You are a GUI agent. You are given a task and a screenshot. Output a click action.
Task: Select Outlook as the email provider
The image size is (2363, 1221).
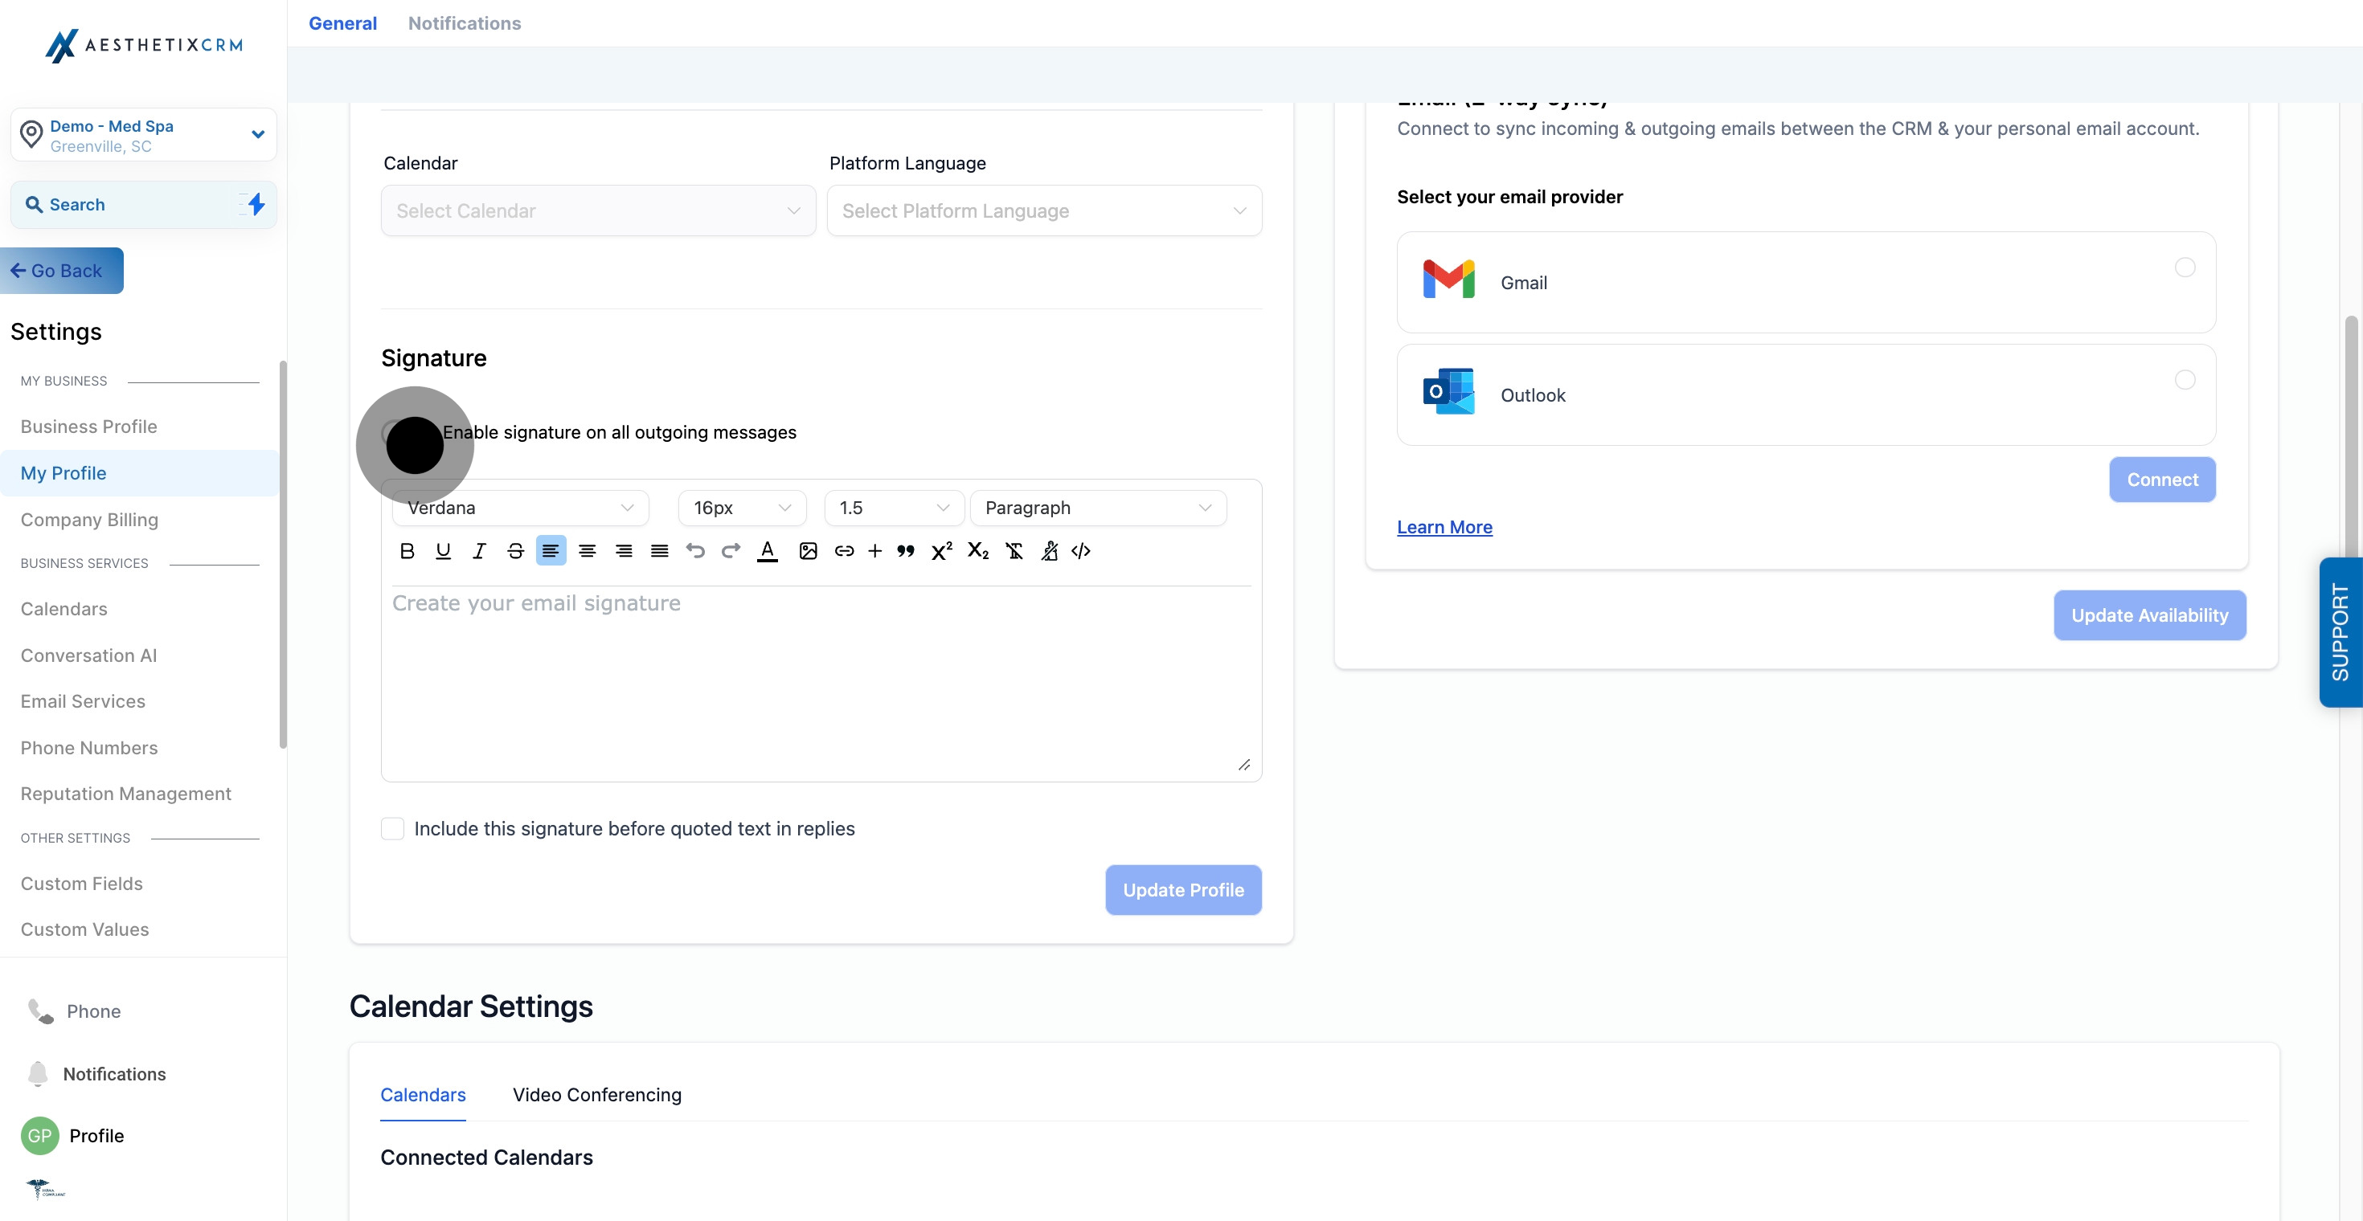[x=2185, y=379]
